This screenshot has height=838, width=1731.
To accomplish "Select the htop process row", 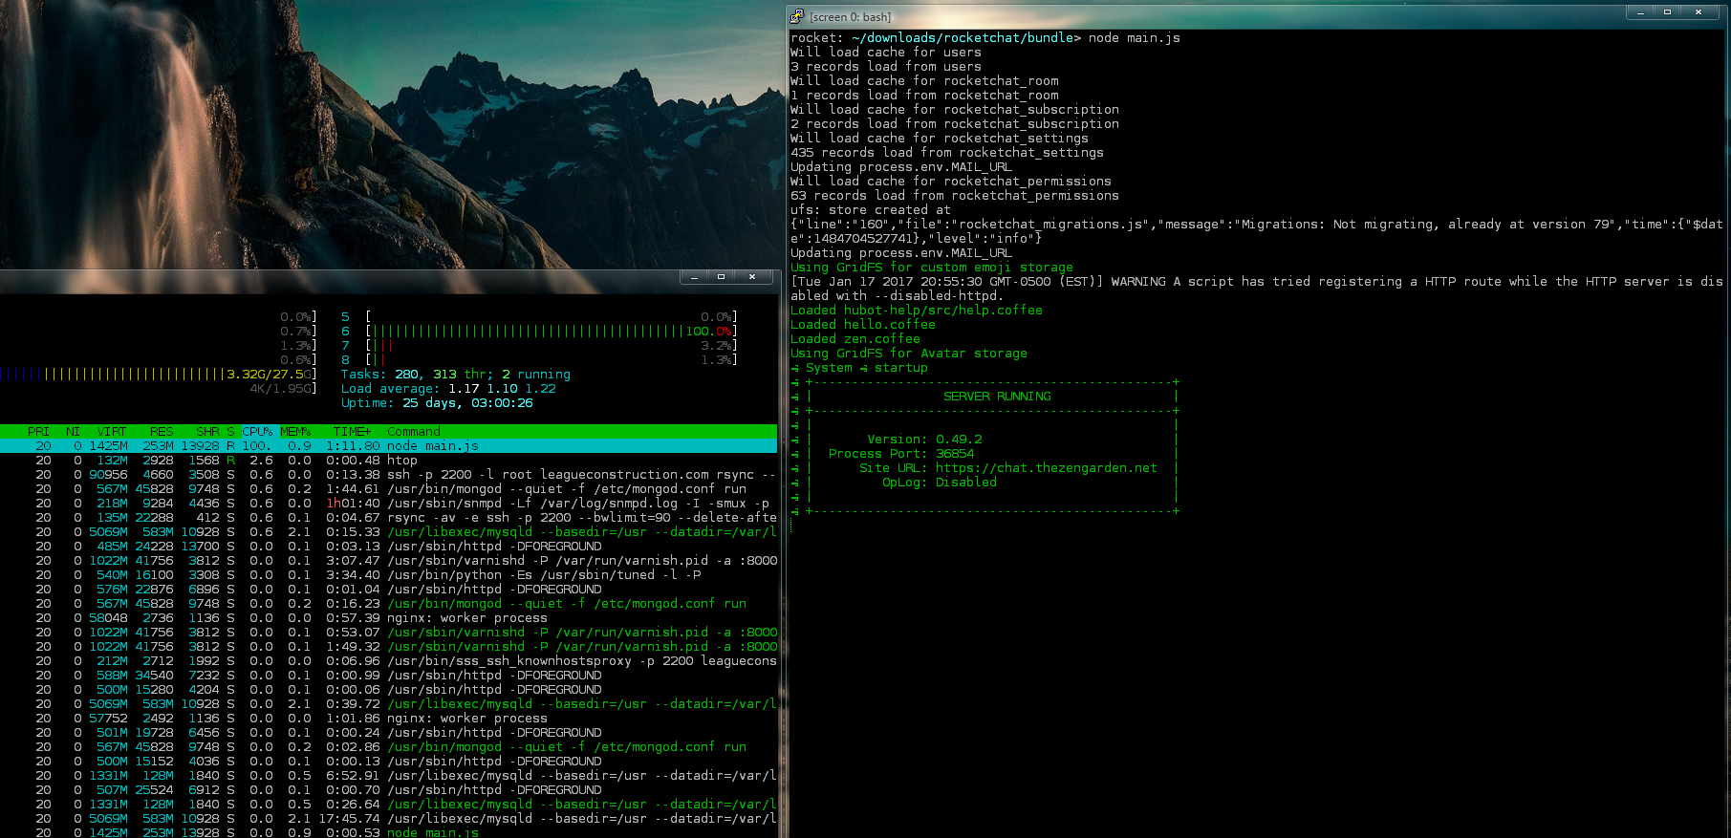I will pos(388,461).
